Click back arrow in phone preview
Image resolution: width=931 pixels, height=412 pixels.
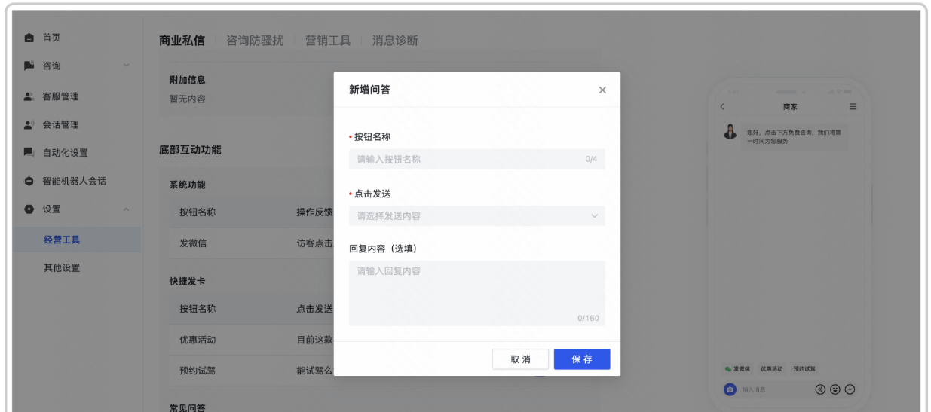pyautogui.click(x=721, y=107)
